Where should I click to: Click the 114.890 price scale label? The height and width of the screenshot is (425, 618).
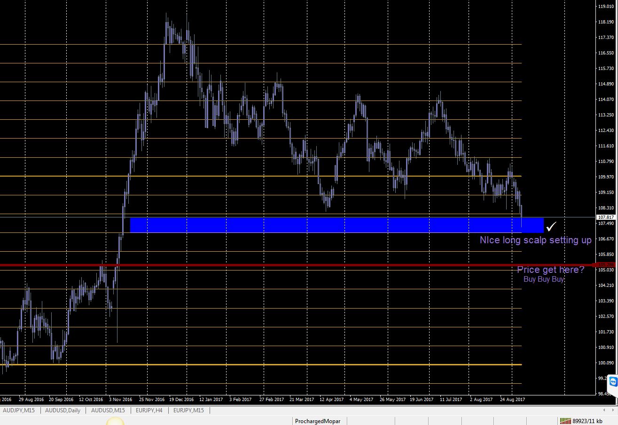coord(606,84)
